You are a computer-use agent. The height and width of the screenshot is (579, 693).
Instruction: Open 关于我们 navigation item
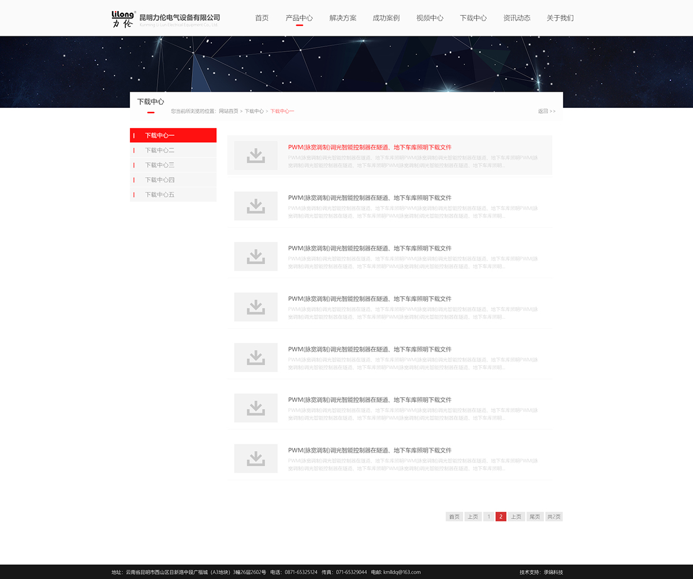(x=560, y=18)
